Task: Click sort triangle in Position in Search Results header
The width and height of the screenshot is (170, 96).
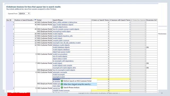Action: pyautogui.click(x=35, y=20)
